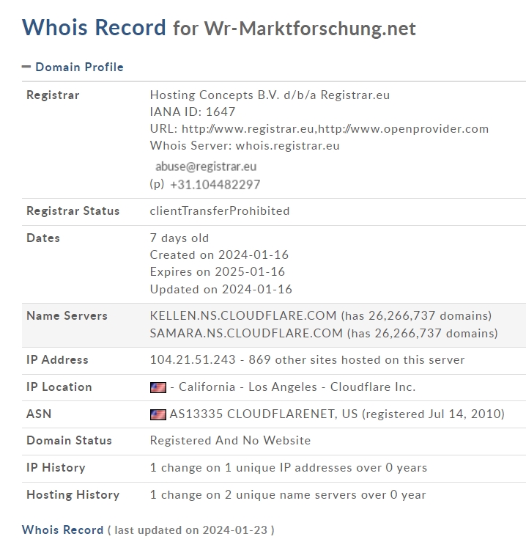The image size is (526, 542).
Task: Click the 'Hosting History' row label
Action: (x=73, y=494)
